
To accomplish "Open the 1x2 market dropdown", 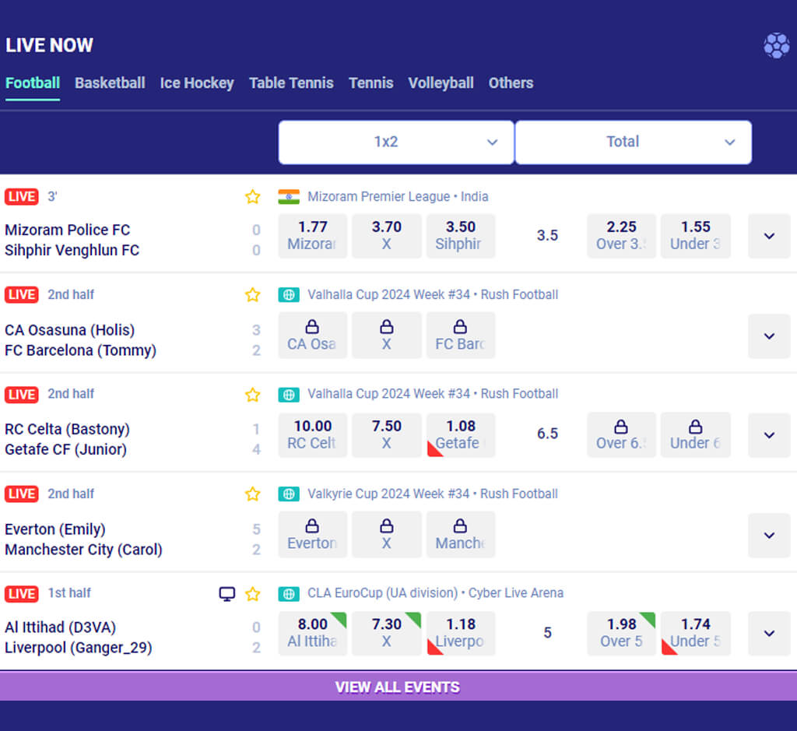I will tap(396, 142).
